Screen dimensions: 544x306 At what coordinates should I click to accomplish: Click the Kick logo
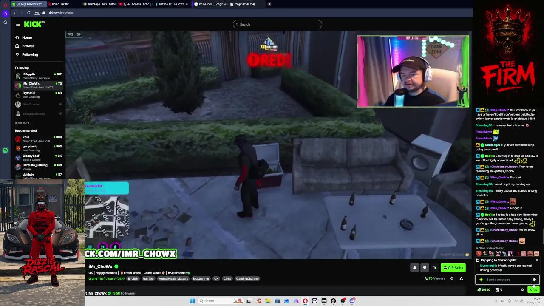[x=34, y=24]
